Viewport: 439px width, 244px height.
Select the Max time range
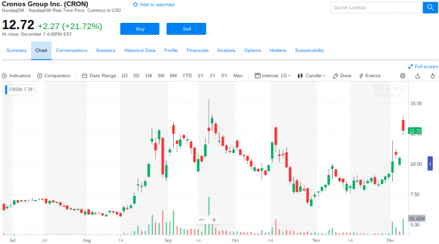[238, 75]
